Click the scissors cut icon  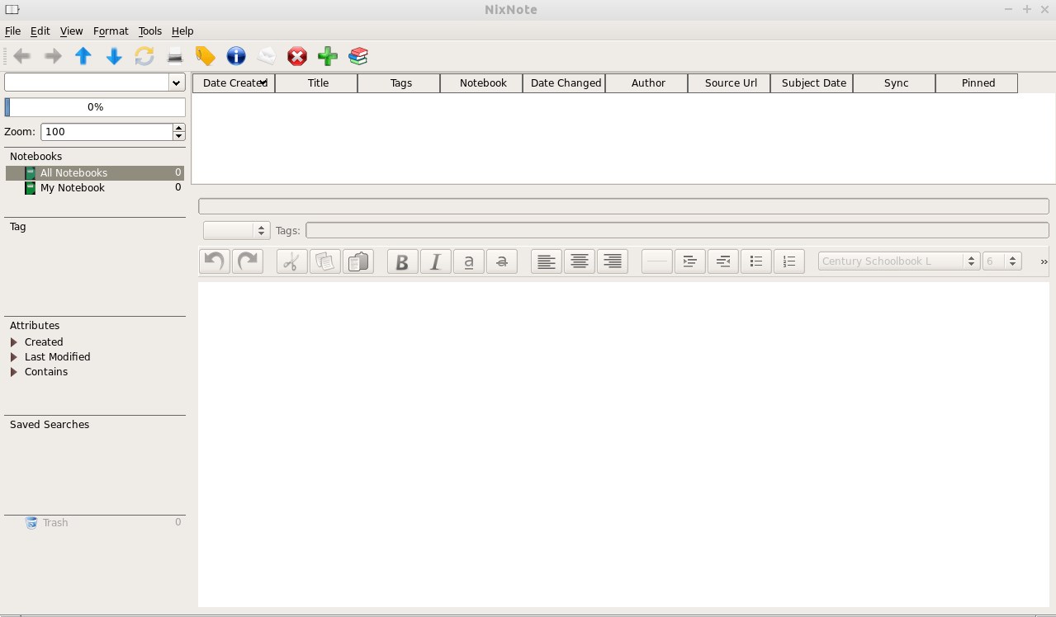coord(291,261)
